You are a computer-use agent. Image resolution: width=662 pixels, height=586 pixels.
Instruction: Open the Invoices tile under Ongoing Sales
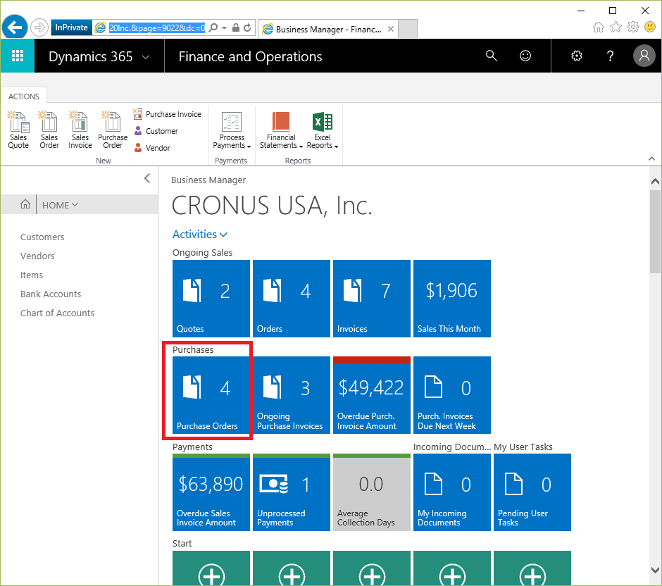click(x=372, y=299)
